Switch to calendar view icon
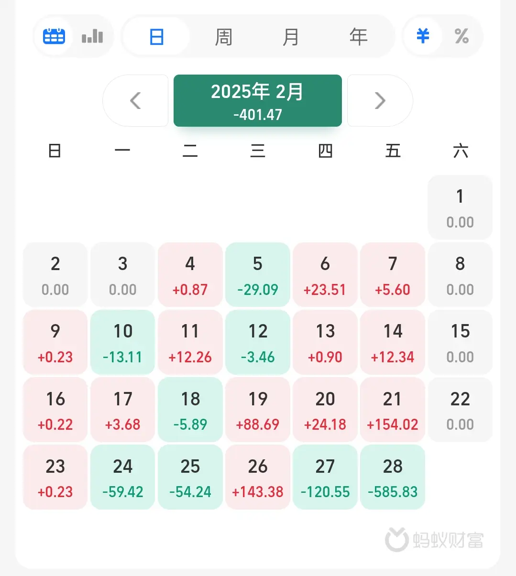516x576 pixels. coord(54,36)
